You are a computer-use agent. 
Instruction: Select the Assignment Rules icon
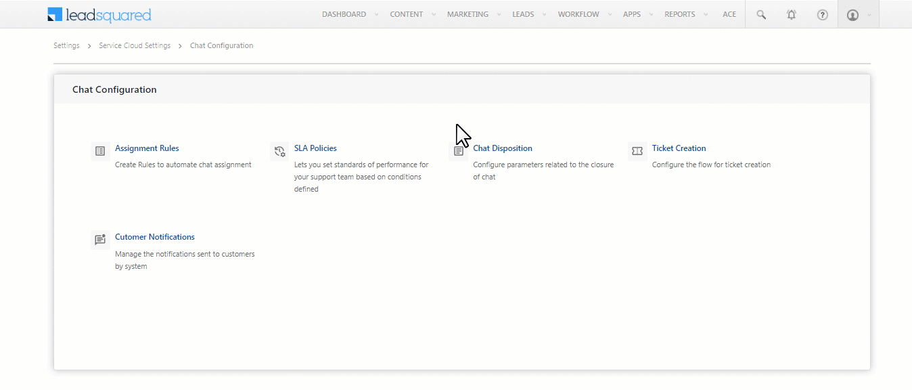100,151
